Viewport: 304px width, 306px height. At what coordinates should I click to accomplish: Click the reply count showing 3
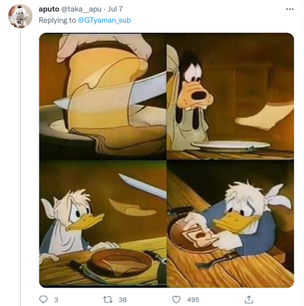56,300
